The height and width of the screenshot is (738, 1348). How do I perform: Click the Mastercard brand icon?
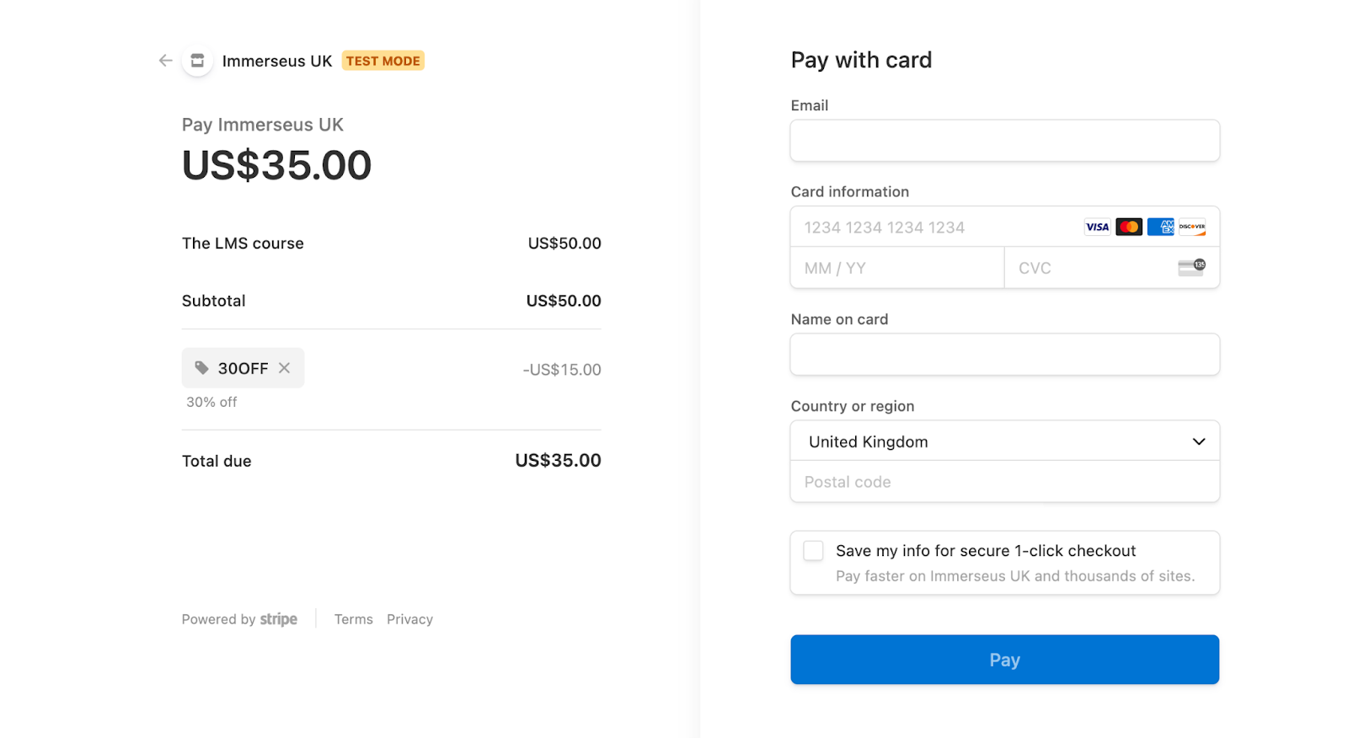tap(1129, 227)
